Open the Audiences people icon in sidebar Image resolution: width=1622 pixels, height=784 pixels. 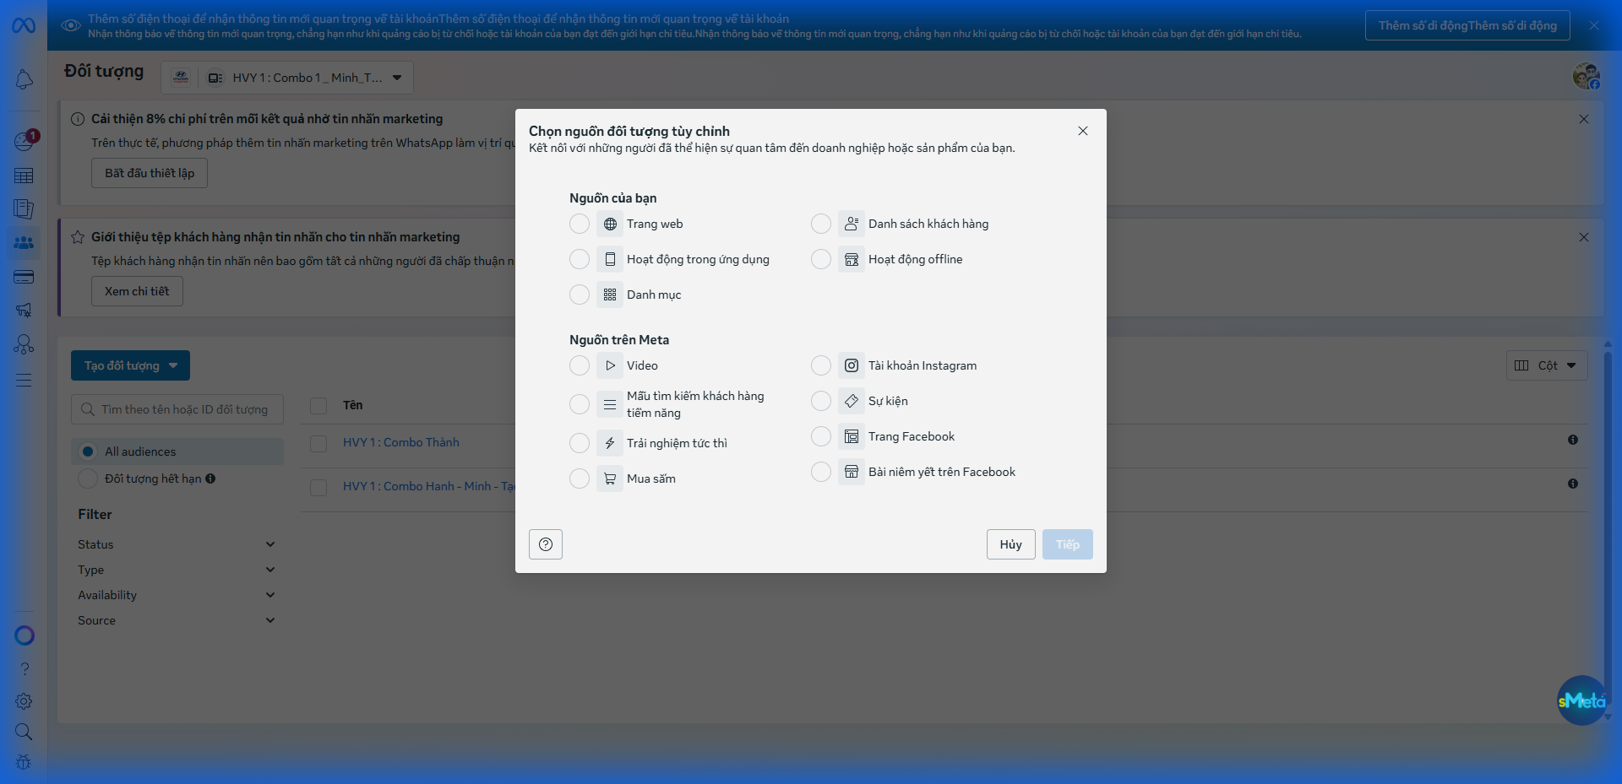24,243
